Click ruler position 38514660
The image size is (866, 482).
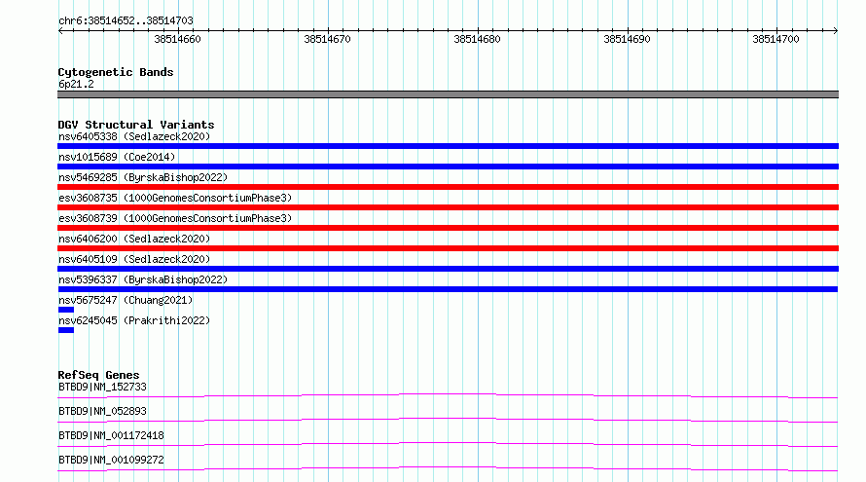pyautogui.click(x=177, y=39)
